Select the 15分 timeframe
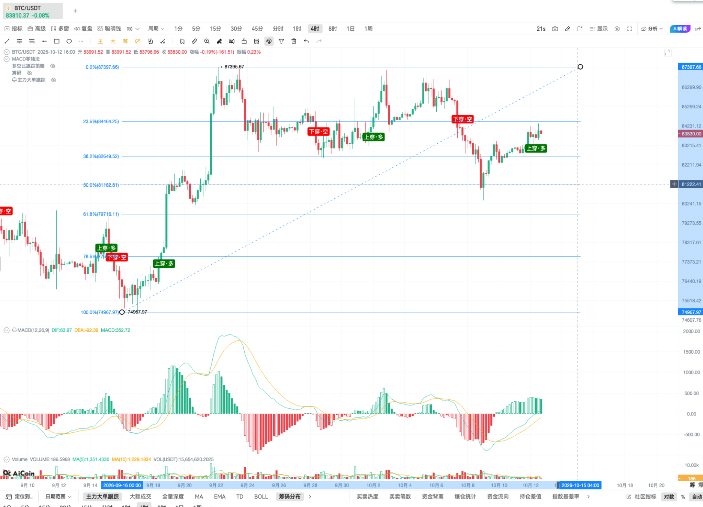 [215, 29]
